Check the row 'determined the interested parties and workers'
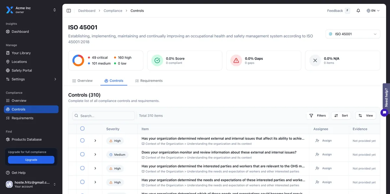The width and height of the screenshot is (390, 194). [x=82, y=168]
